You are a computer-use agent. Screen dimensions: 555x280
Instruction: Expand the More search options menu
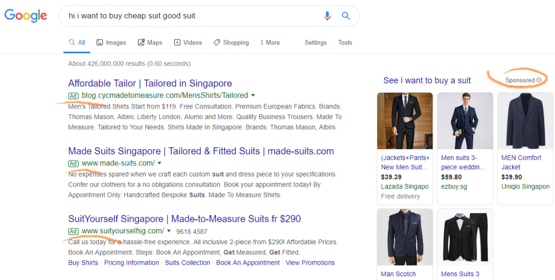[x=270, y=42]
